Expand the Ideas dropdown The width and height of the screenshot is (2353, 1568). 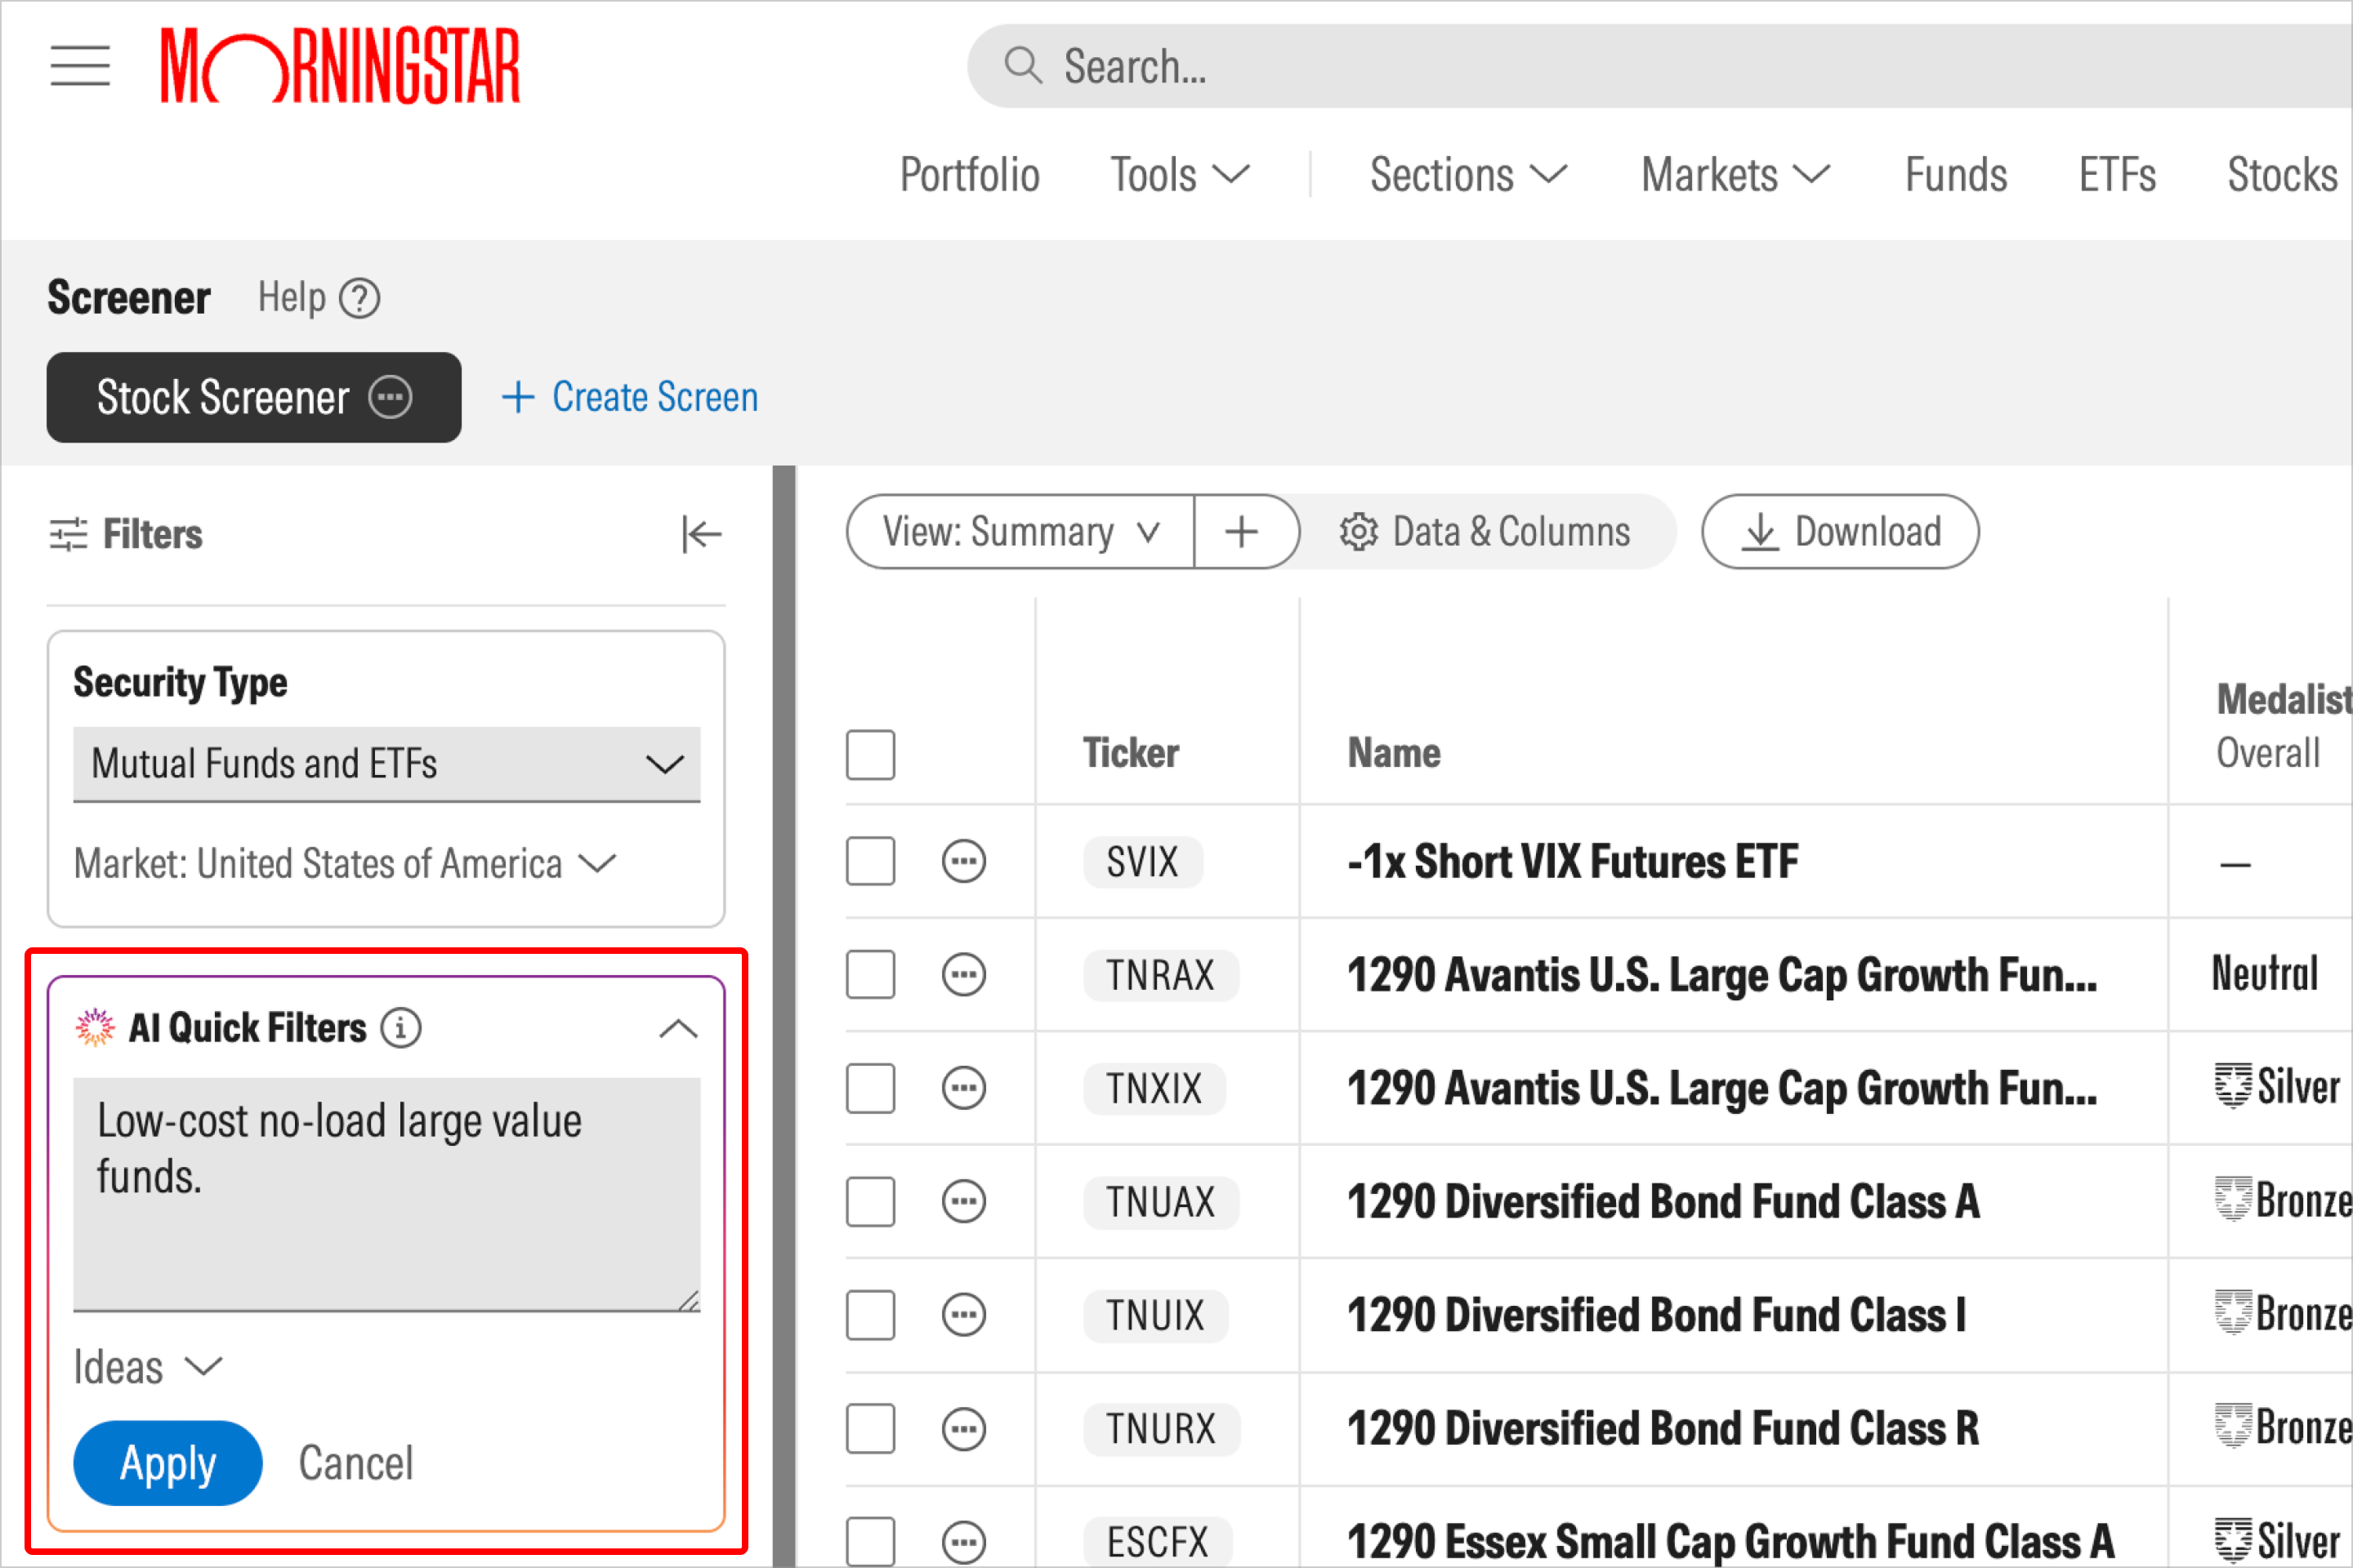[x=148, y=1367]
